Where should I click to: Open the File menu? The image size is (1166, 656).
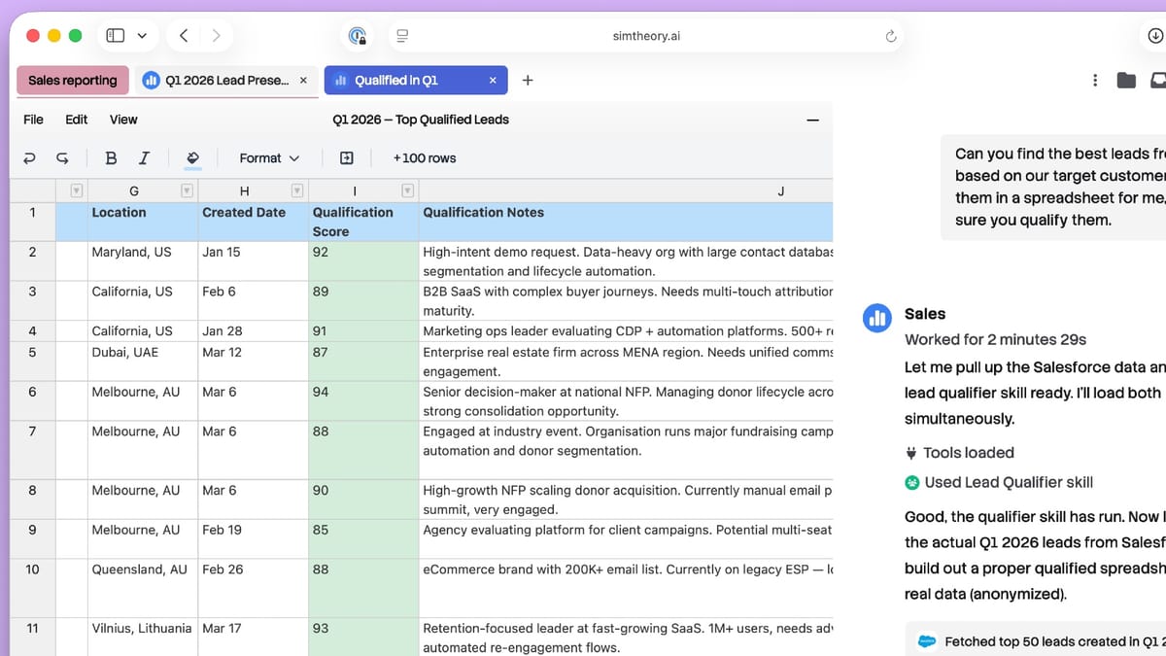[x=33, y=120]
